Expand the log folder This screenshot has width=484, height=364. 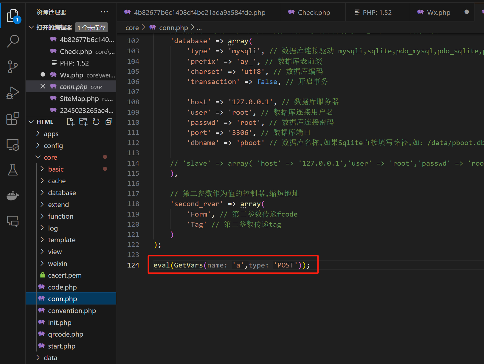pos(42,228)
